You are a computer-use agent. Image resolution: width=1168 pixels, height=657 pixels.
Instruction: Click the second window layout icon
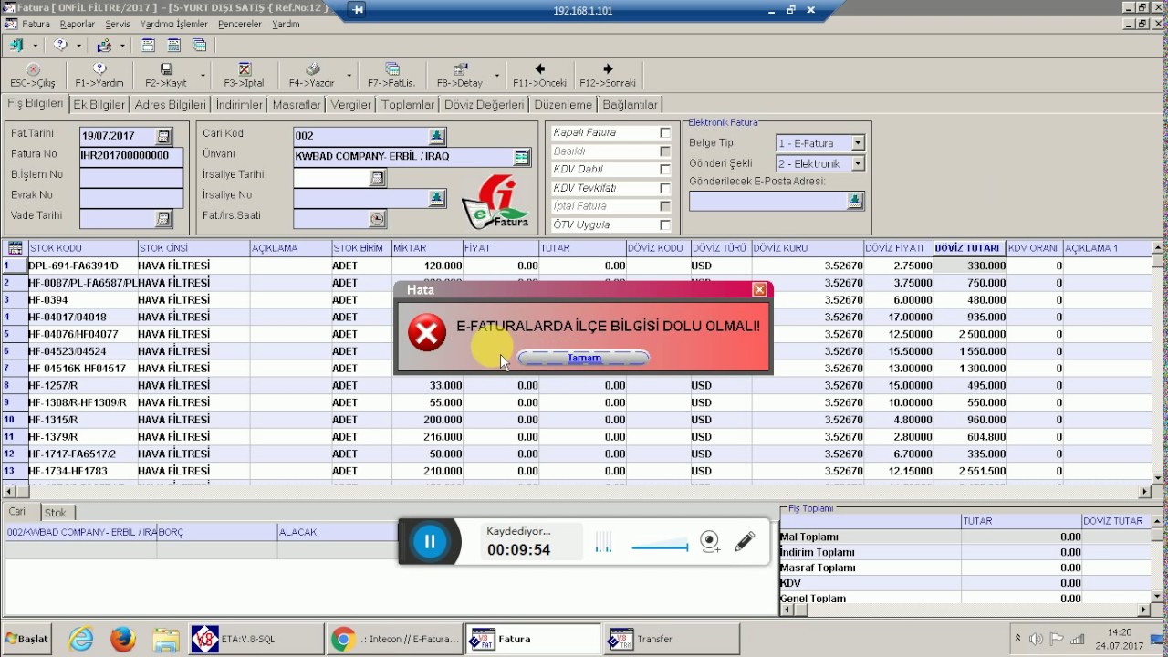(173, 45)
